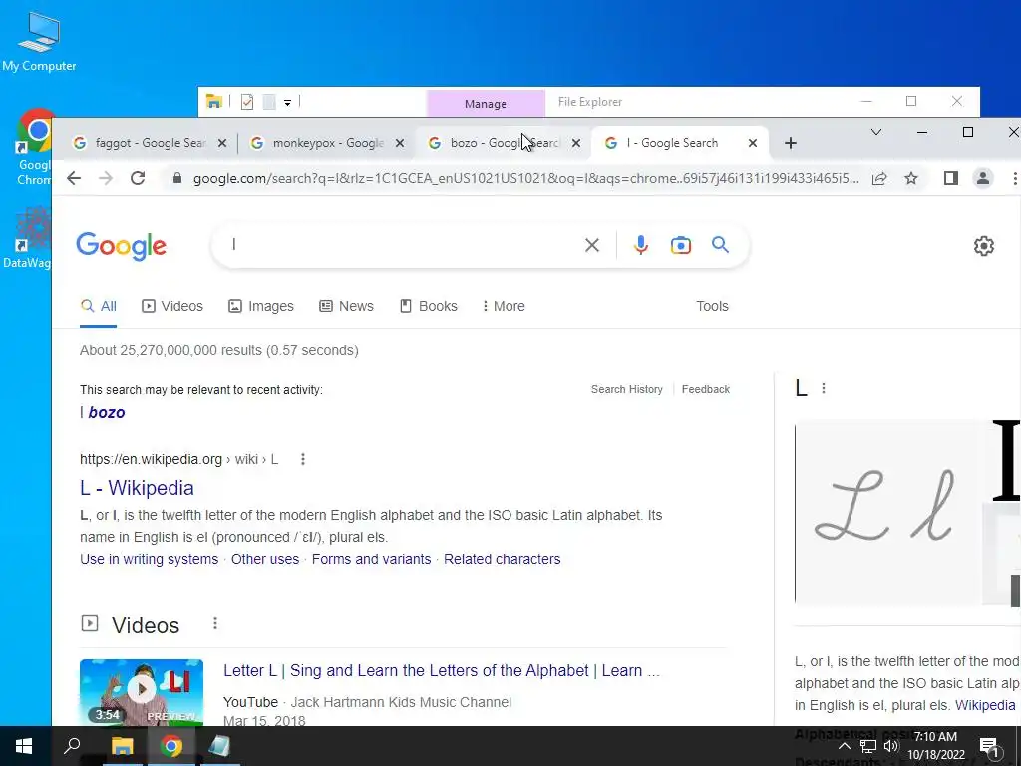Open File Explorer from the taskbar
Screen dimensions: 1021x766
122,746
